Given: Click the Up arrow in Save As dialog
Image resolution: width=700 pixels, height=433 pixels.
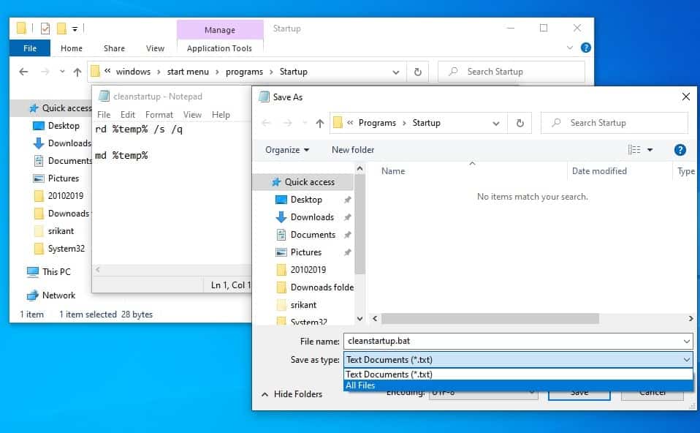Looking at the screenshot, I should [319, 123].
